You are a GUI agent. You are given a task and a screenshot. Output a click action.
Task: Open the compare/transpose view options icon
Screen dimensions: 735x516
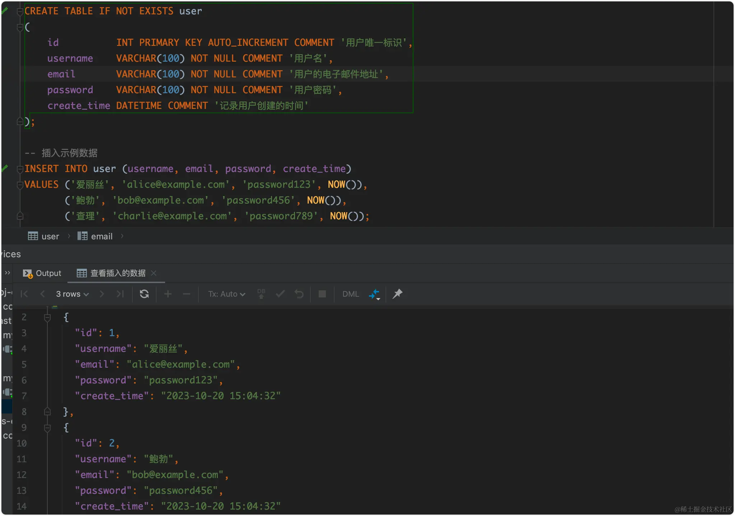[x=374, y=294]
